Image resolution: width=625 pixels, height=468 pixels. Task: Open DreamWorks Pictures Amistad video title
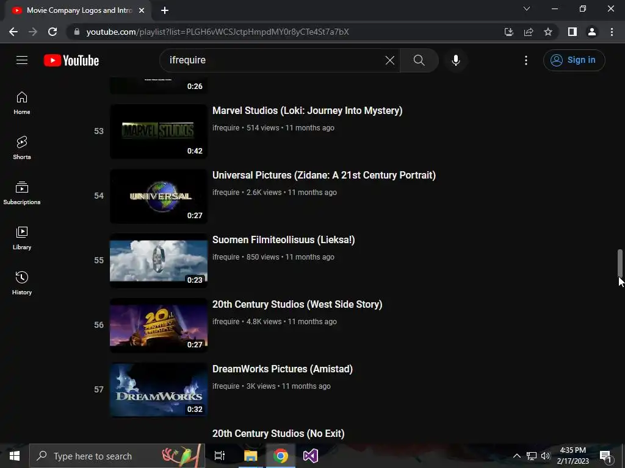pyautogui.click(x=283, y=369)
